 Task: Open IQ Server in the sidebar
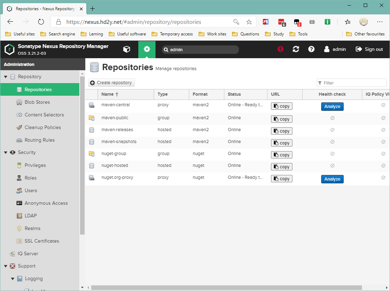(x=40, y=253)
